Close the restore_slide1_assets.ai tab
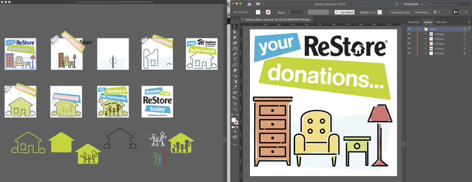 coord(242,19)
